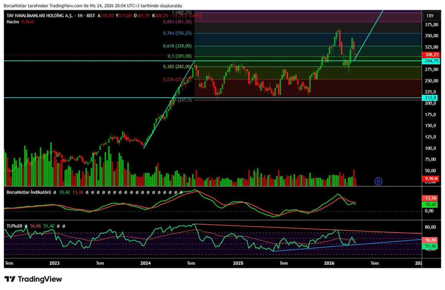Click the 80,00 label on TLPlu20 axis
The width and height of the screenshot is (445, 290).
[430, 227]
